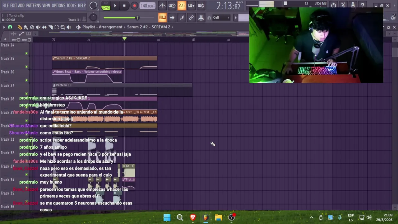398x224 pixels.
Task: Click the auto-scroll arrow icon
Action: 172,18
